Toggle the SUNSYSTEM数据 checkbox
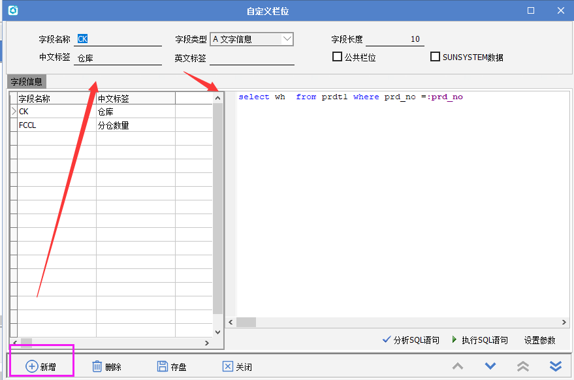Viewport: 574px width, 380px height. [x=435, y=57]
